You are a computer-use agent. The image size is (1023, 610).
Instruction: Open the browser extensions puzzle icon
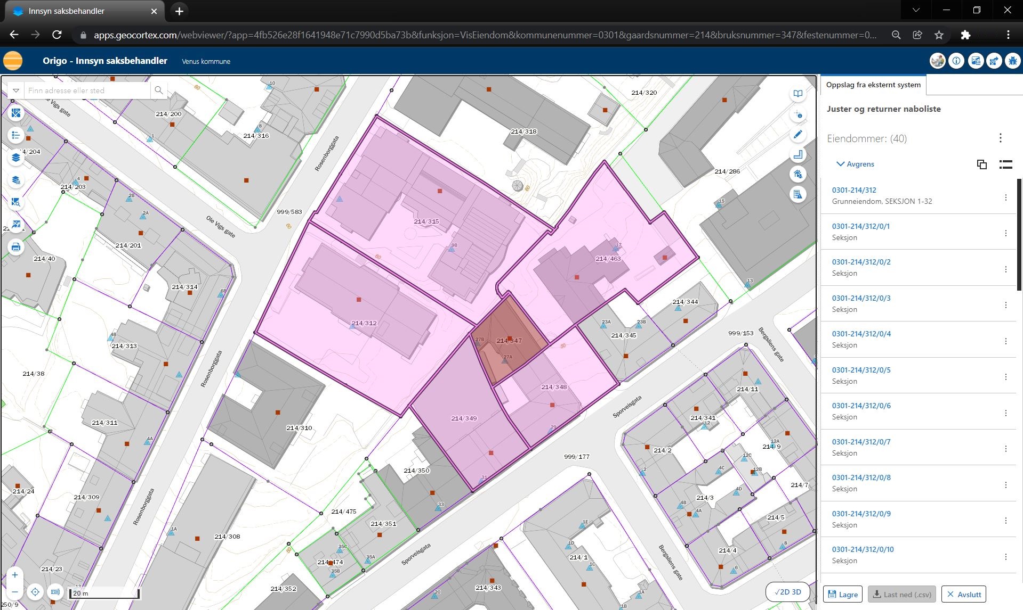(965, 35)
